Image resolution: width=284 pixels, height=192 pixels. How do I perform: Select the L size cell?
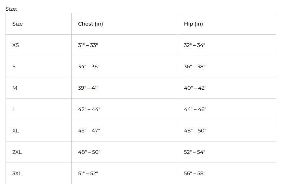(14, 109)
